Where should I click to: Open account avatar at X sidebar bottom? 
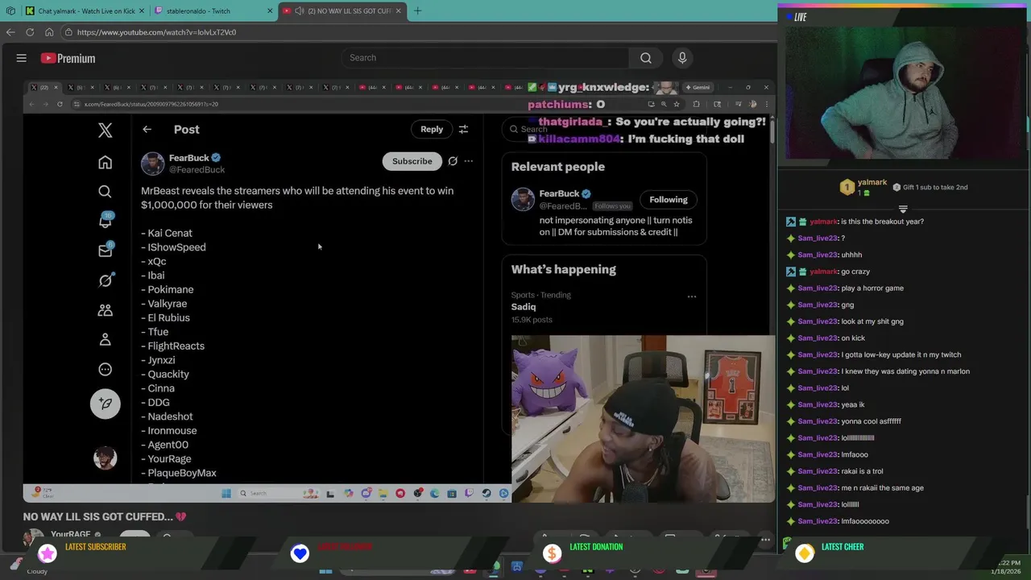coord(105,458)
